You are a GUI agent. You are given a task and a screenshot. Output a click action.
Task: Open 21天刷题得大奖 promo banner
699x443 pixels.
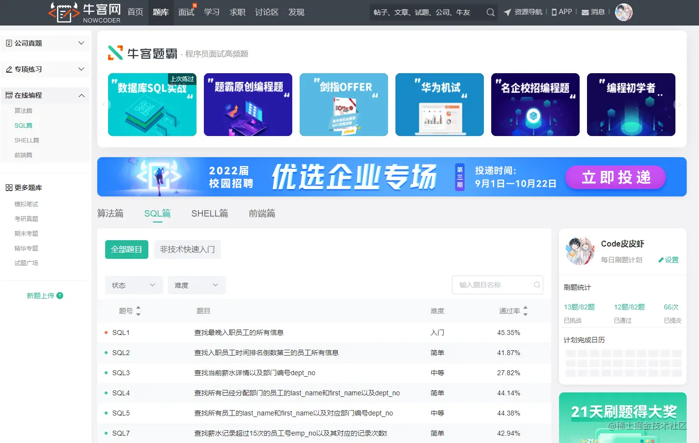coord(623,418)
